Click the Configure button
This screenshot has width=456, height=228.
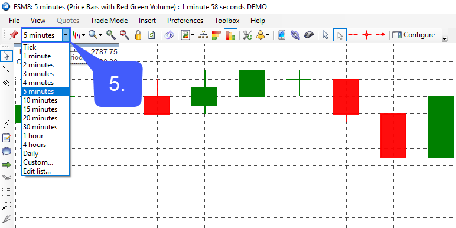click(413, 35)
